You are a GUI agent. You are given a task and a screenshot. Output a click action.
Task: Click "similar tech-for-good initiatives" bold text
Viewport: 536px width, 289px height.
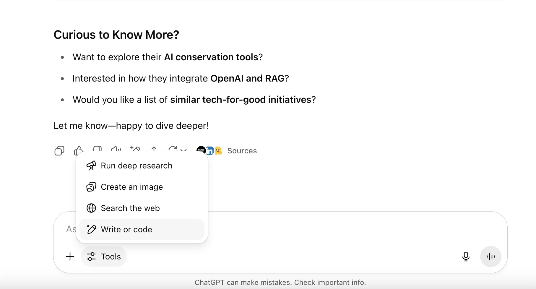(x=241, y=100)
